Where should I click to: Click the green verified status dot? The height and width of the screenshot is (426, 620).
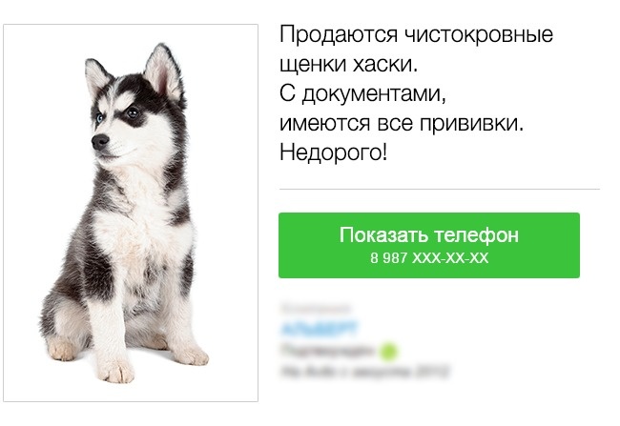389,351
